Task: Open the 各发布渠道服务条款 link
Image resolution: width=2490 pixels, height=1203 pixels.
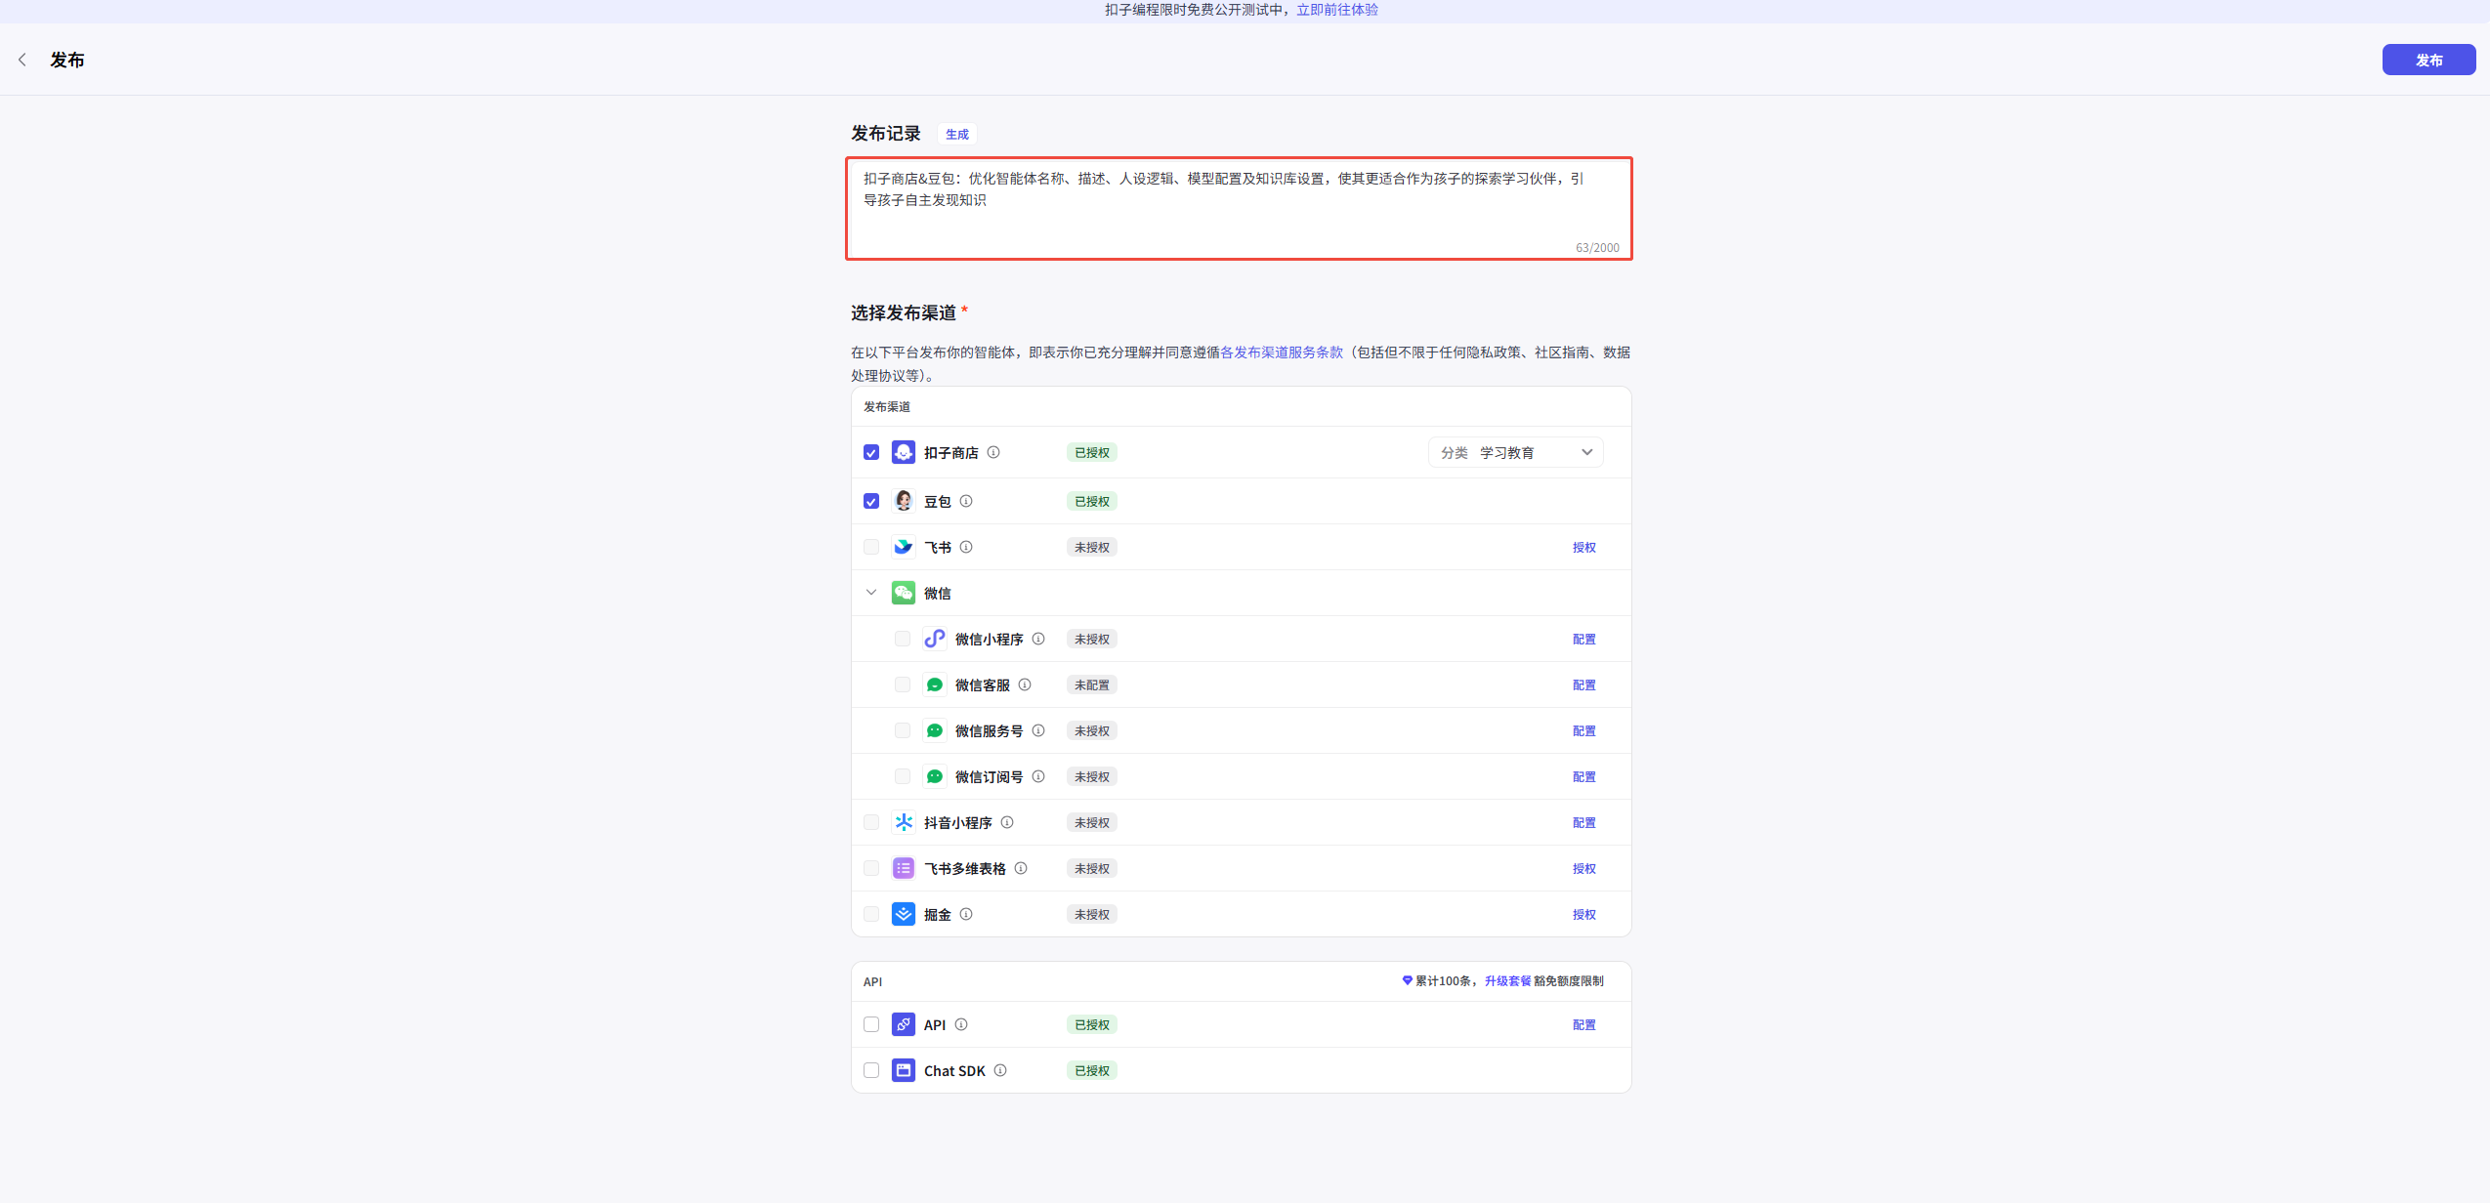Action: [x=1281, y=353]
